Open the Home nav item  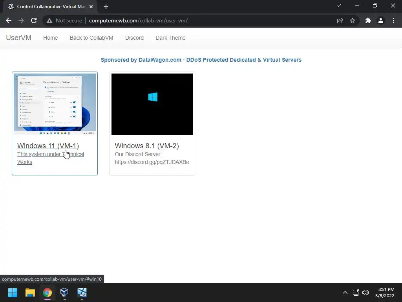51,38
